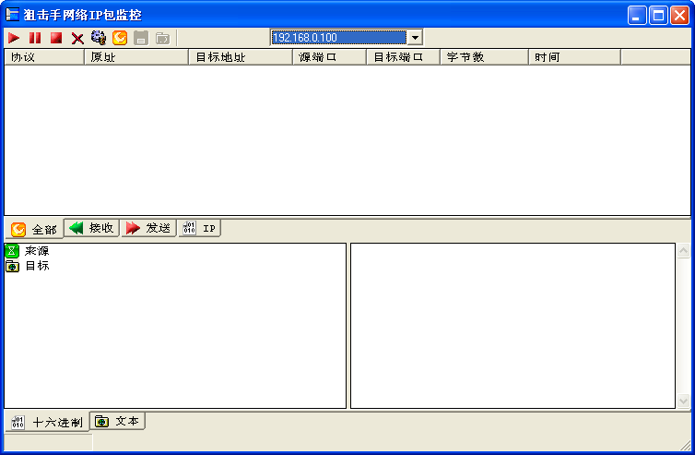Pause packet monitoring
This screenshot has height=455, width=695.
[x=35, y=38]
